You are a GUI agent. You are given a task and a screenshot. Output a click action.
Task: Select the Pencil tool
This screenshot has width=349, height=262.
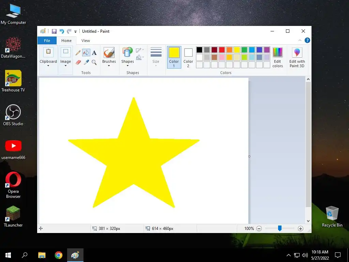point(78,53)
